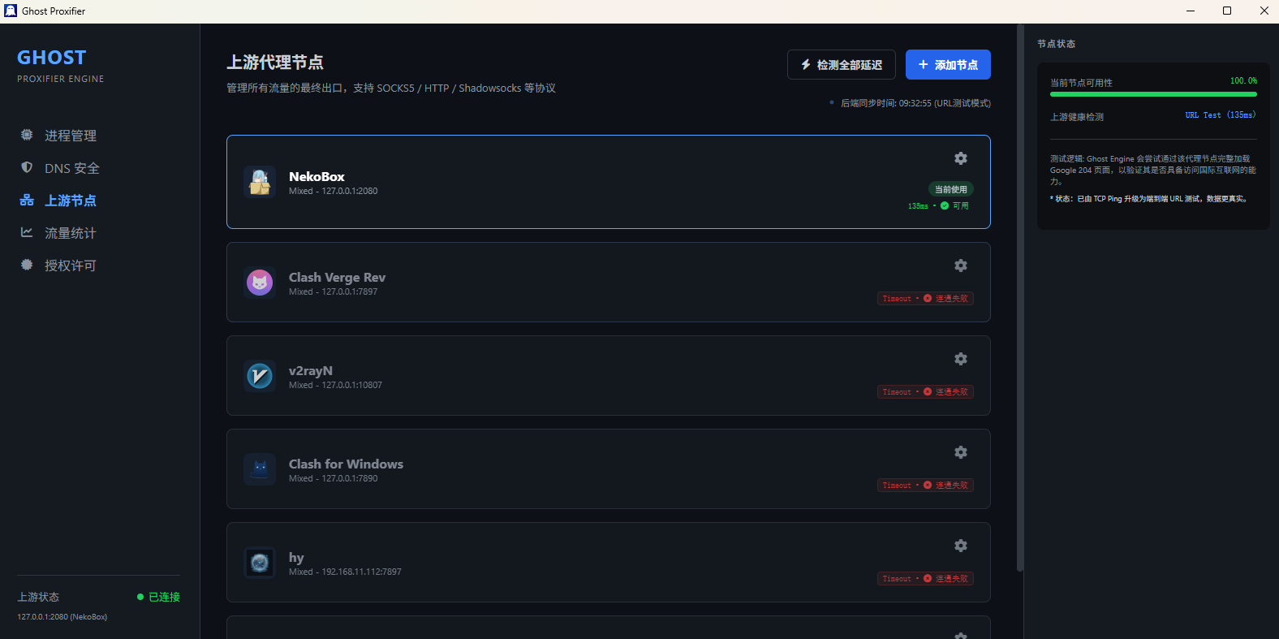Viewport: 1279px width, 639px height.
Task: Click the URL Test (135ms) value
Action: pyautogui.click(x=1221, y=115)
